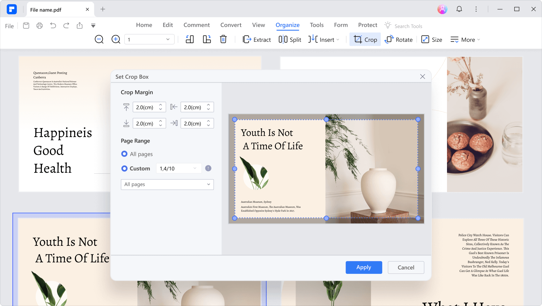Close the Set Crop Box dialog
This screenshot has width=542, height=306.
click(422, 76)
